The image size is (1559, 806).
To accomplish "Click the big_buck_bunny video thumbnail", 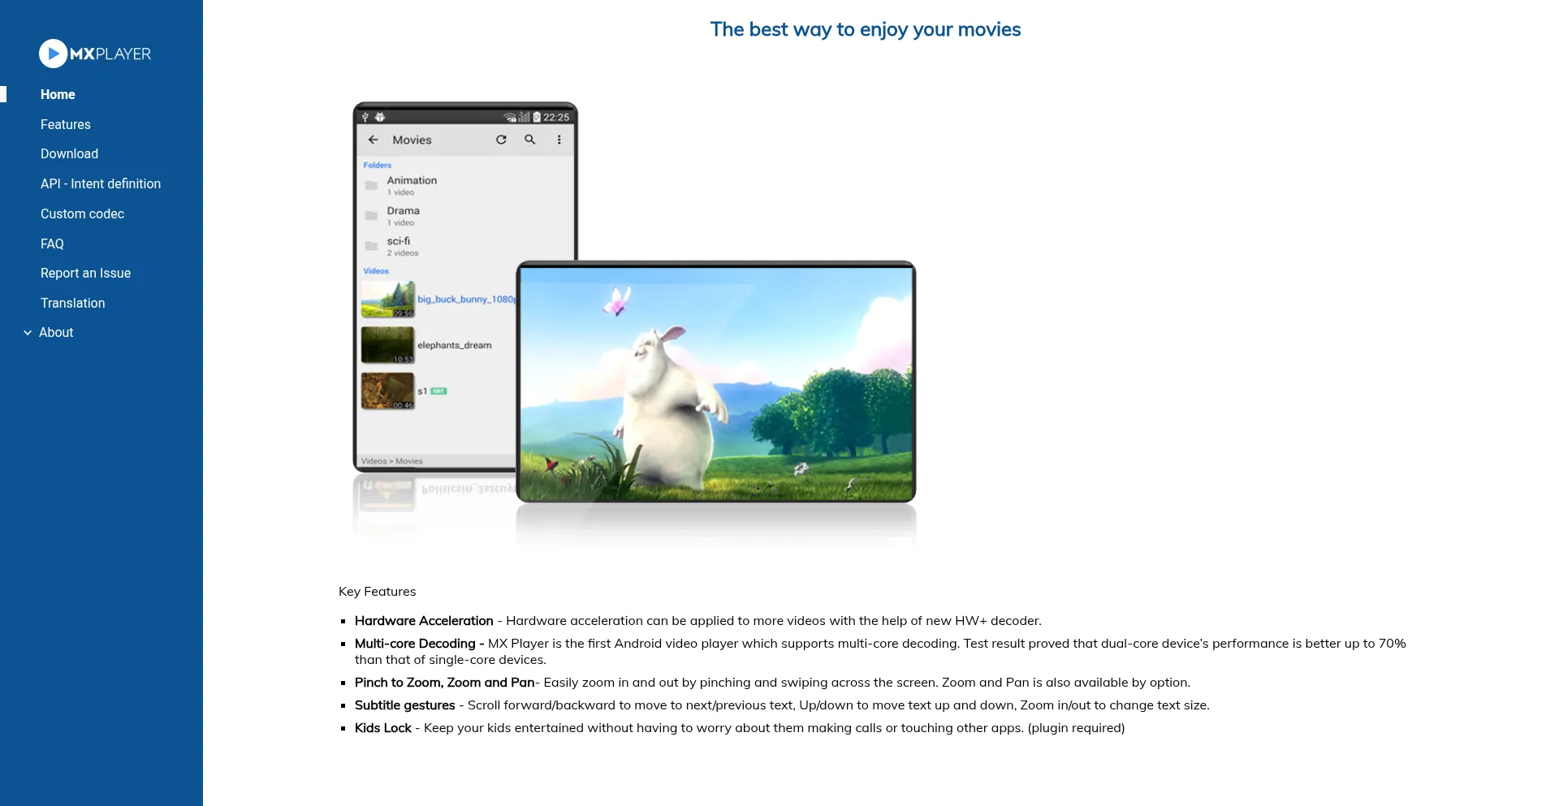I will 387,300.
